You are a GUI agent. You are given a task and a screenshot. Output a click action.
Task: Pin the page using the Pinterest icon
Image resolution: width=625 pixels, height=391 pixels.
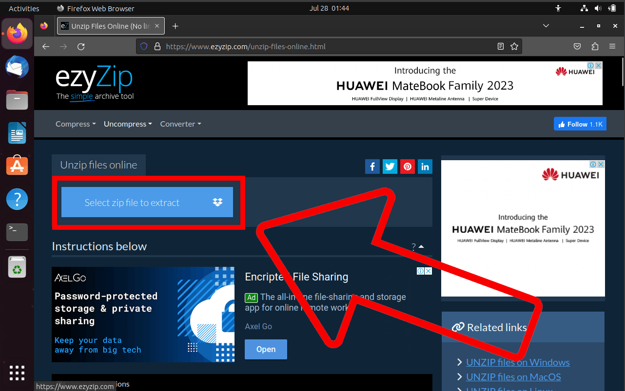coord(407,167)
